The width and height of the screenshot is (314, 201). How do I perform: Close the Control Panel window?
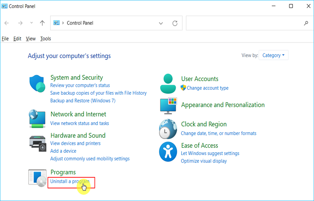[x=309, y=6]
